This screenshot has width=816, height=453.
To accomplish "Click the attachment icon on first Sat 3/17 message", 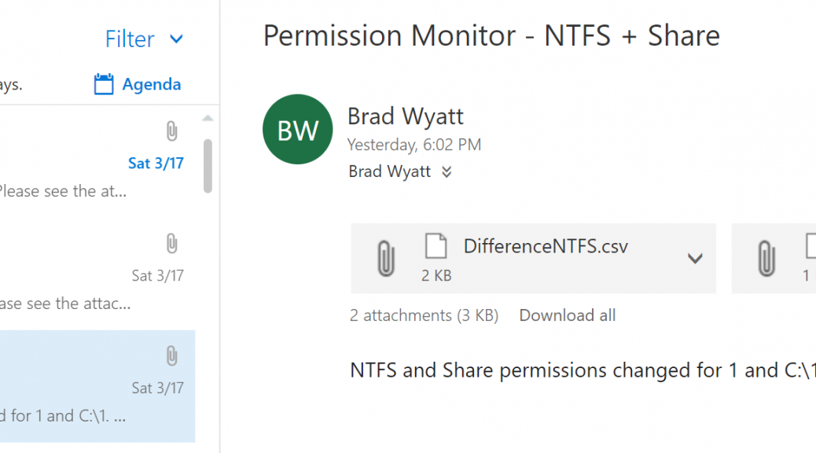I will (171, 131).
